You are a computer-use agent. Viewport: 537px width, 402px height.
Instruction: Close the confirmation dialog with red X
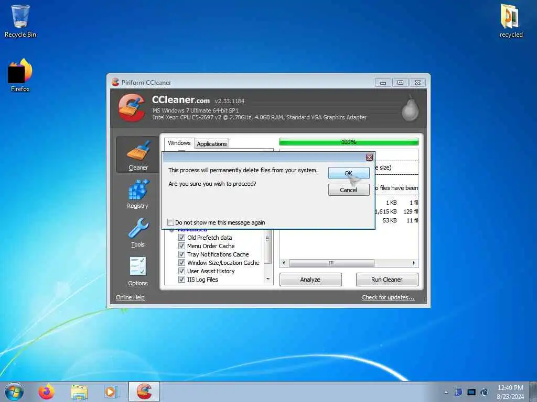[x=369, y=157]
